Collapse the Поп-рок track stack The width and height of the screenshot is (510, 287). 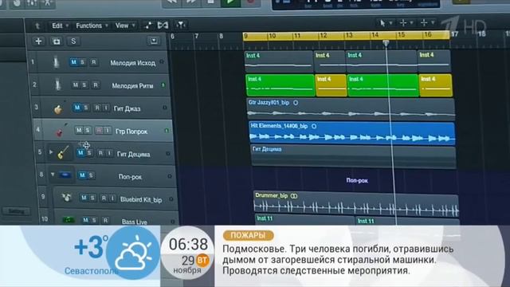[x=53, y=175]
